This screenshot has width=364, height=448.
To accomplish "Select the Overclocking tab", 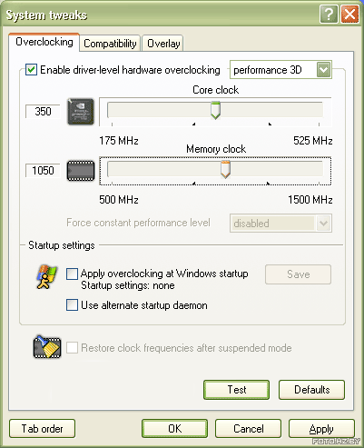I will [44, 42].
